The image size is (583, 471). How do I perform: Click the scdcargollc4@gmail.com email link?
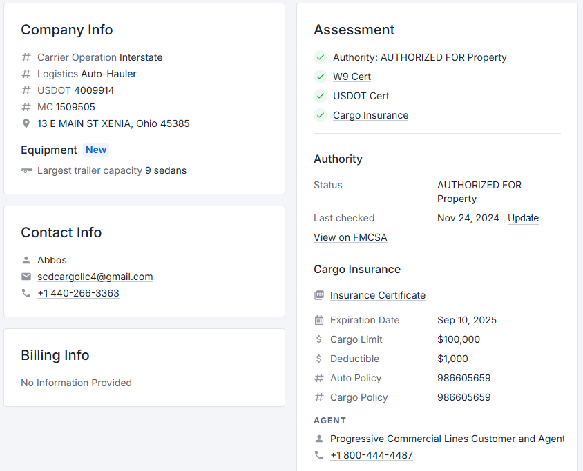click(x=95, y=277)
